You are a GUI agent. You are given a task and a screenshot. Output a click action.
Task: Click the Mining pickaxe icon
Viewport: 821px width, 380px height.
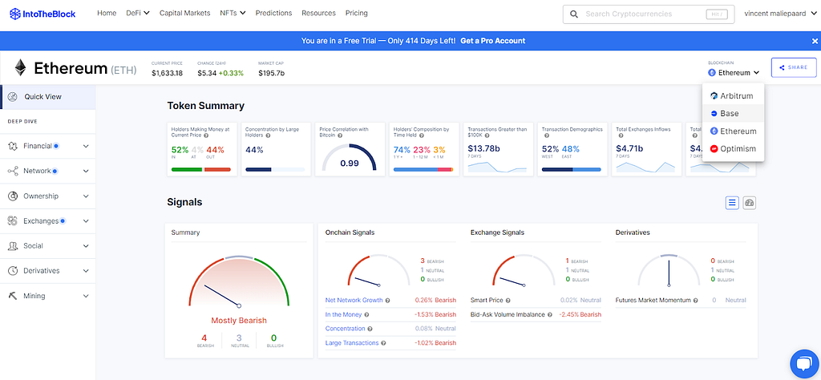[x=13, y=296]
